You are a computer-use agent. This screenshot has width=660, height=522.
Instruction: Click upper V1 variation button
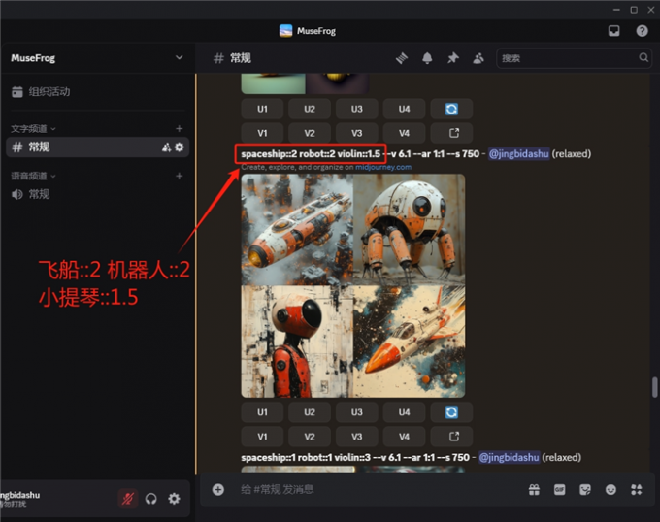click(x=262, y=133)
